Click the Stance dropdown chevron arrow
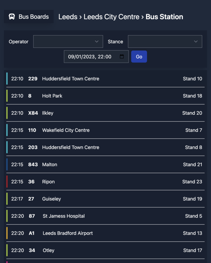The width and height of the screenshot is (211, 263). tap(196, 42)
